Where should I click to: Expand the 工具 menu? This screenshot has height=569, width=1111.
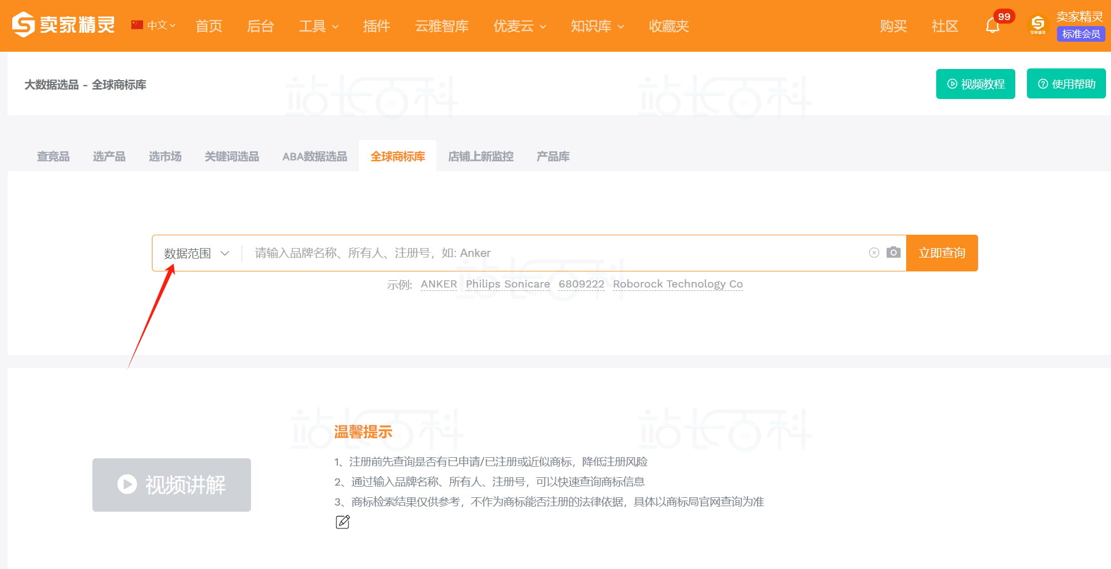[319, 26]
